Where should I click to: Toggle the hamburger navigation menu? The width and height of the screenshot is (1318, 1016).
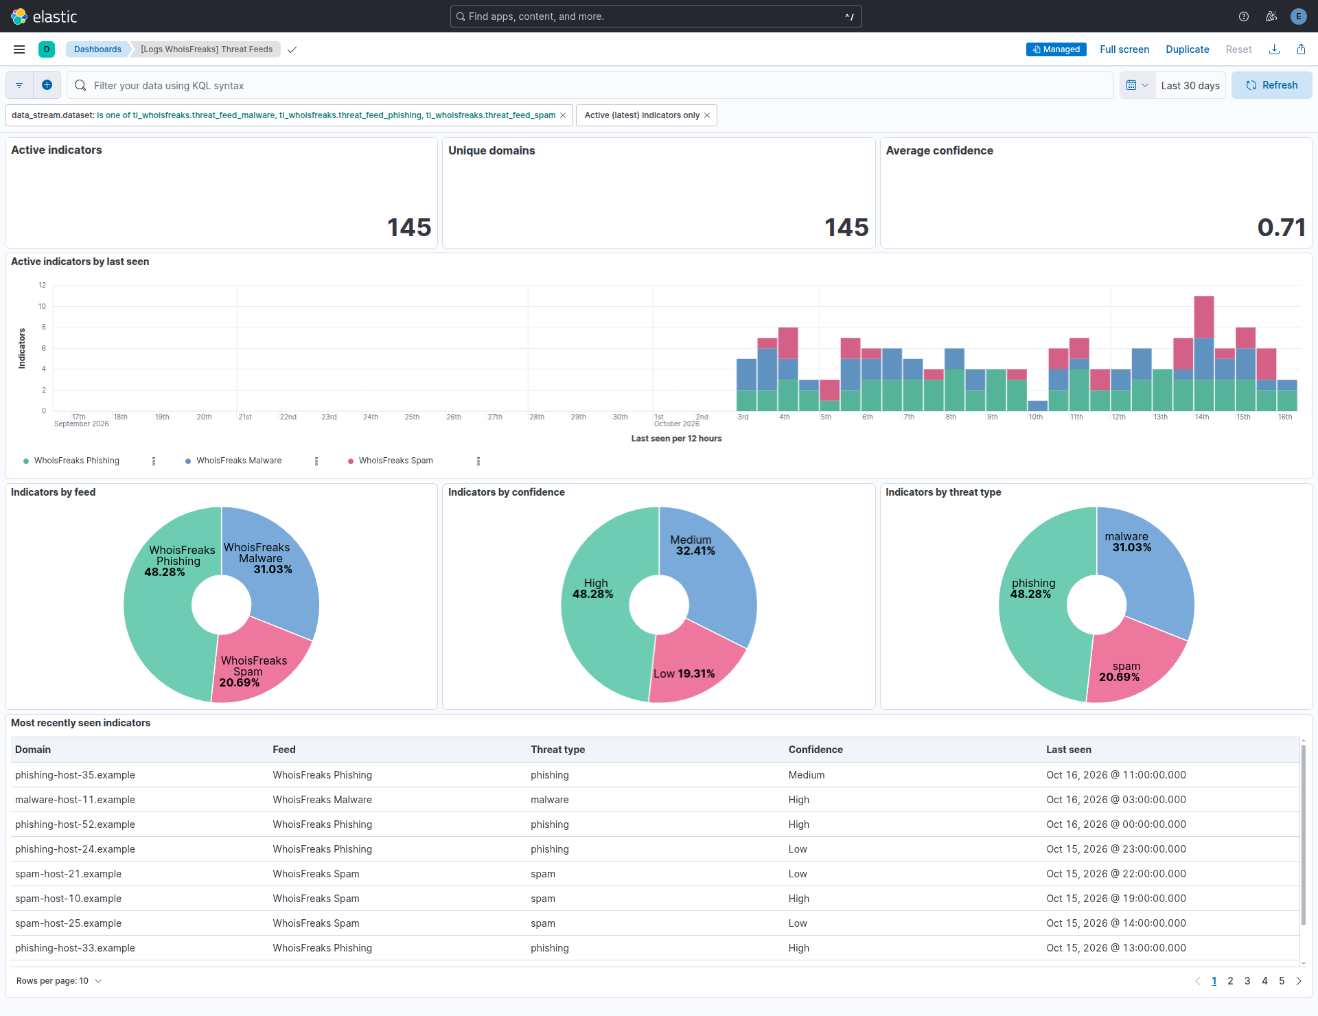tap(19, 49)
